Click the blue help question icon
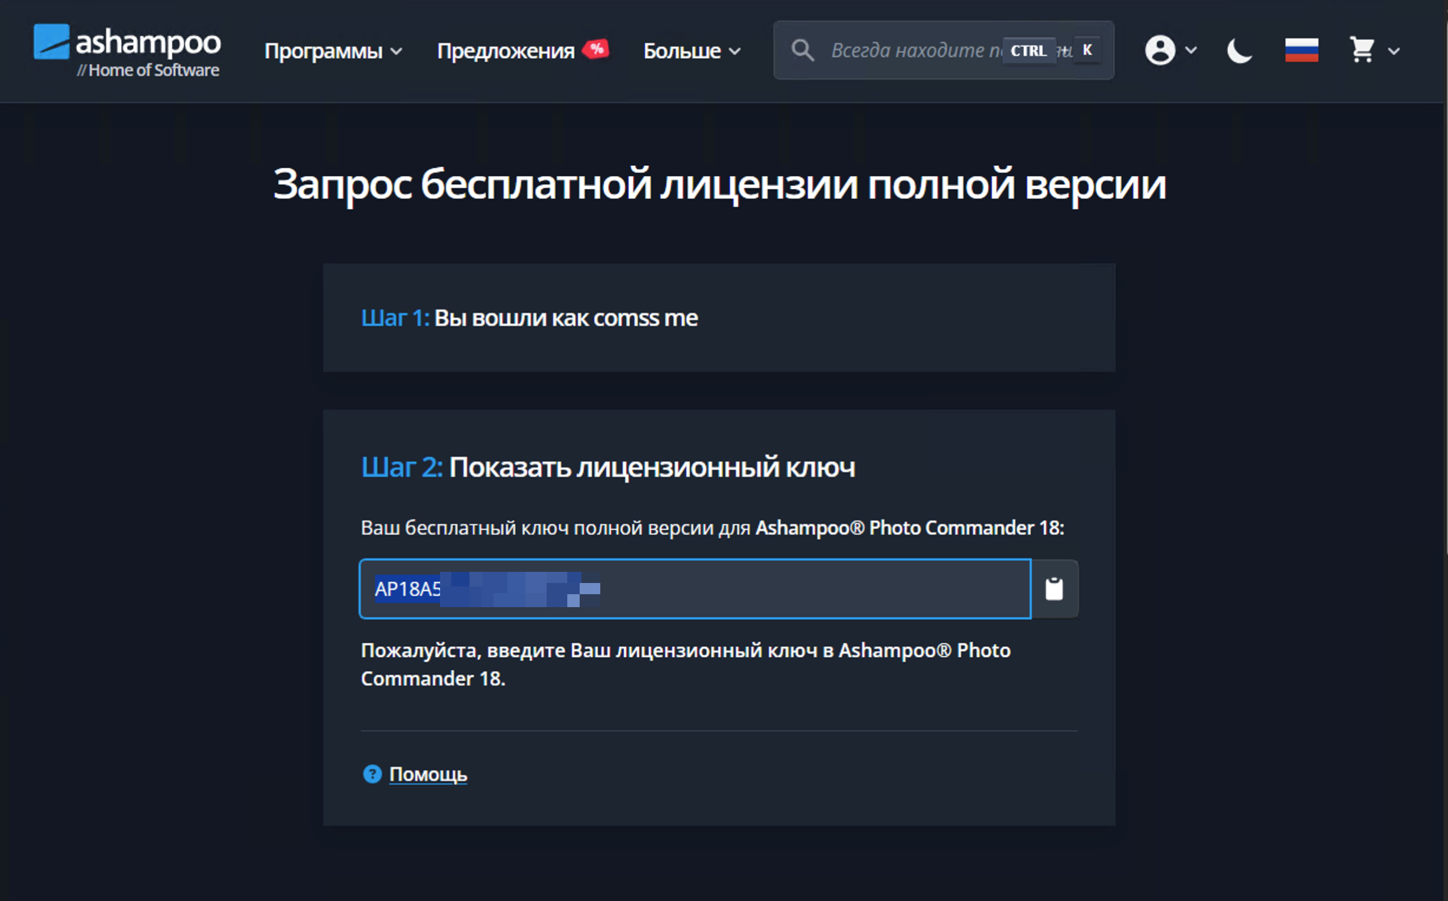The height and width of the screenshot is (901, 1448). (372, 774)
